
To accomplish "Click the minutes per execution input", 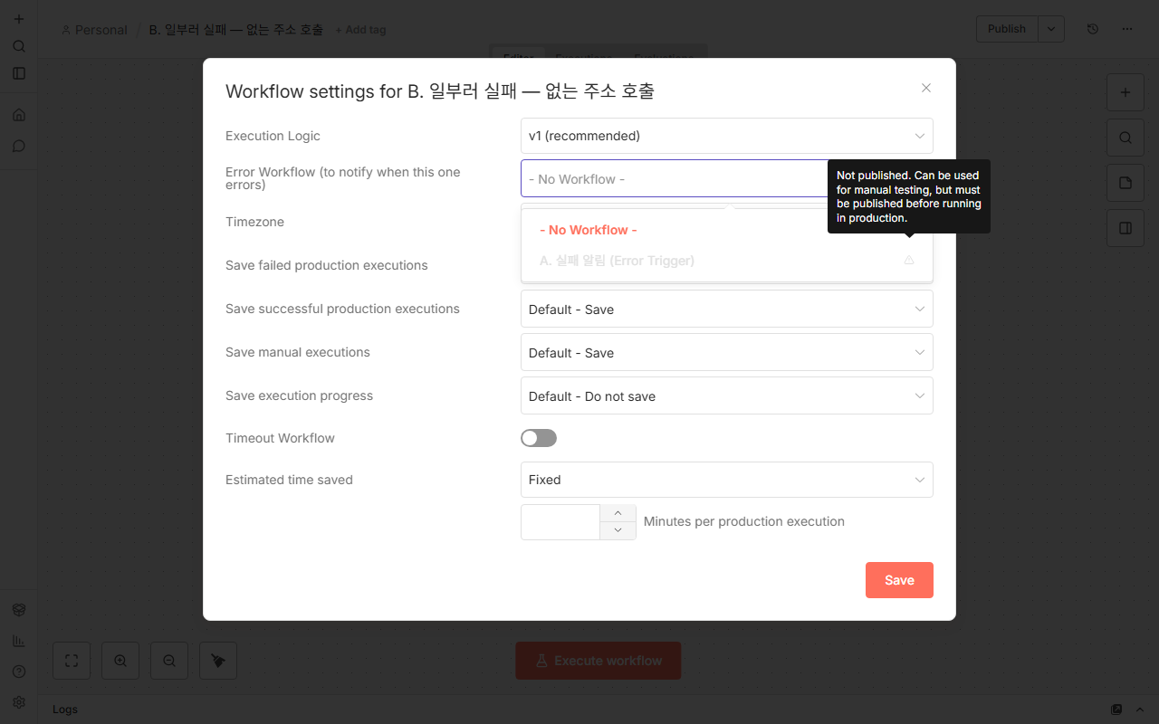I will pyautogui.click(x=560, y=522).
